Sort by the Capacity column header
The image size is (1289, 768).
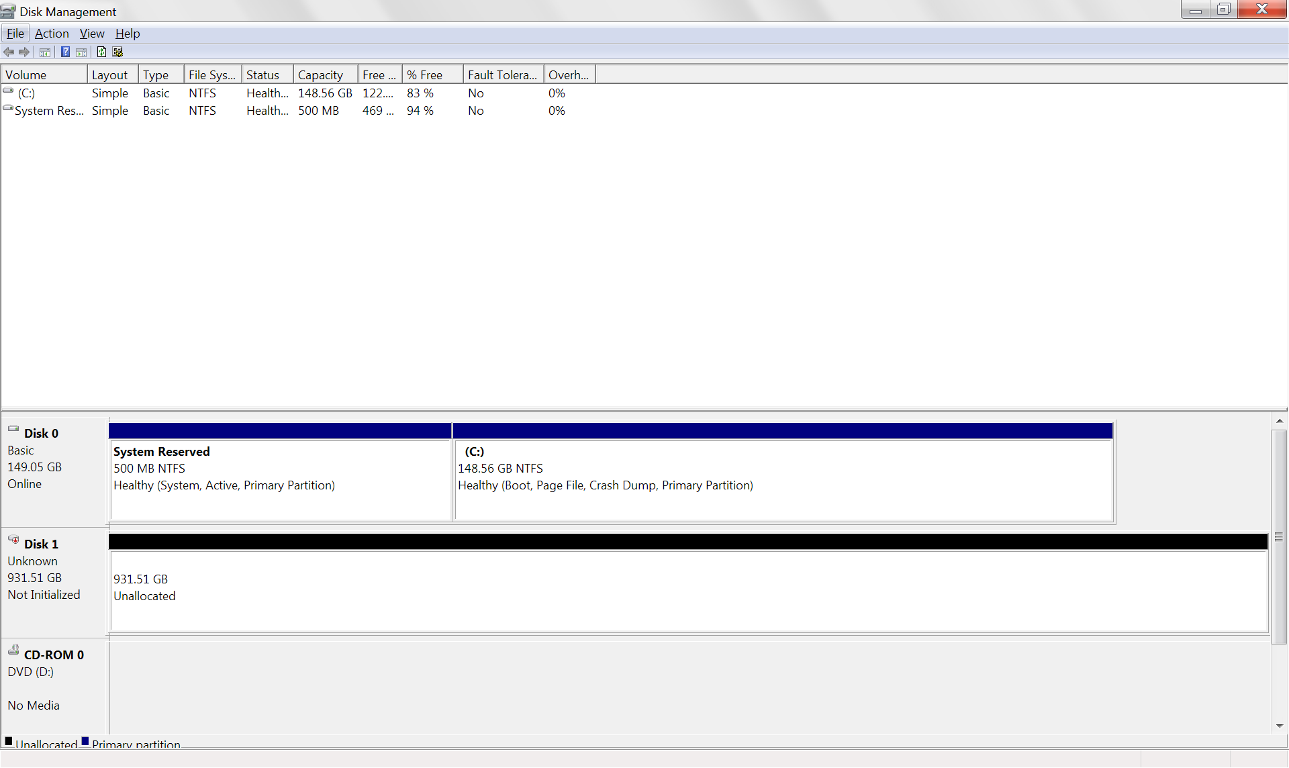click(326, 75)
